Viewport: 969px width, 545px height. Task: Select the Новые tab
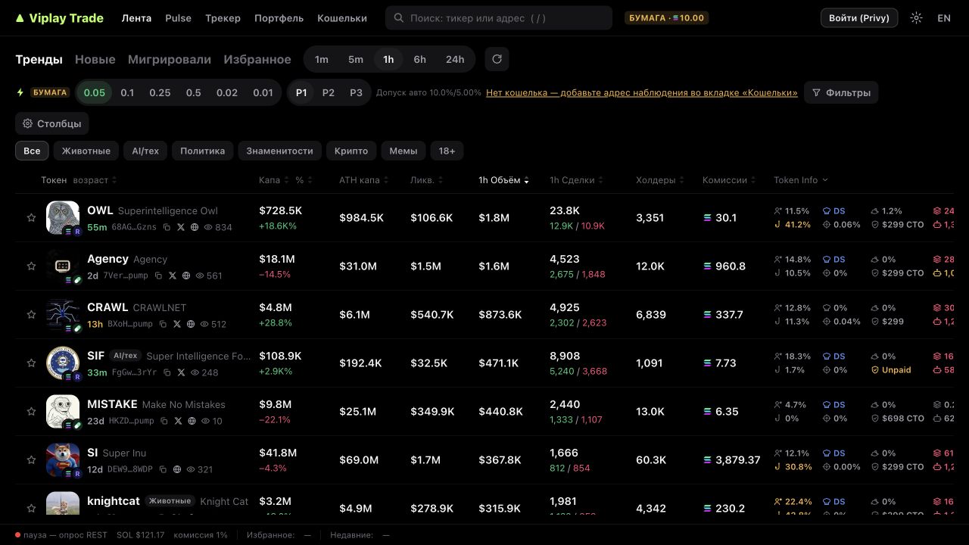[x=95, y=59]
